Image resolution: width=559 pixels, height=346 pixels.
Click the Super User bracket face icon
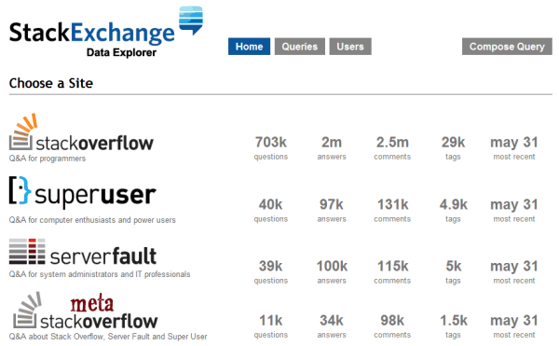click(20, 189)
